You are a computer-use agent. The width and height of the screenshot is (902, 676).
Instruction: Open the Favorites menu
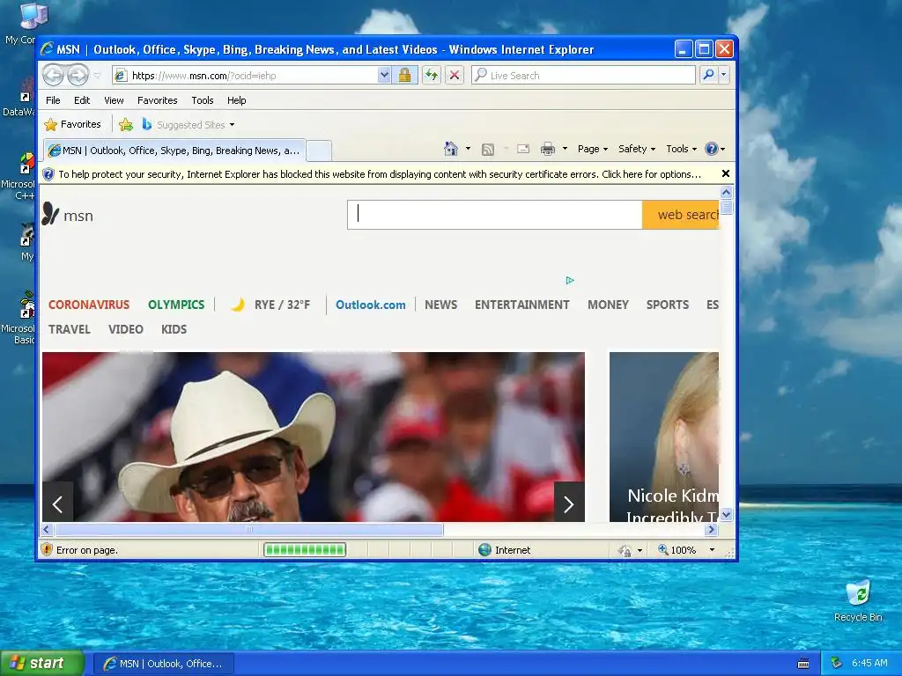coord(157,100)
